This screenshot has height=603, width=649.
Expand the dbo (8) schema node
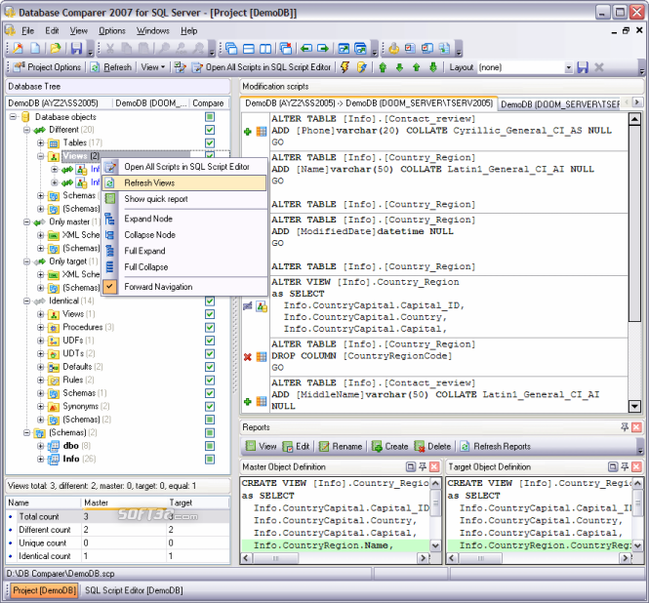coord(41,446)
